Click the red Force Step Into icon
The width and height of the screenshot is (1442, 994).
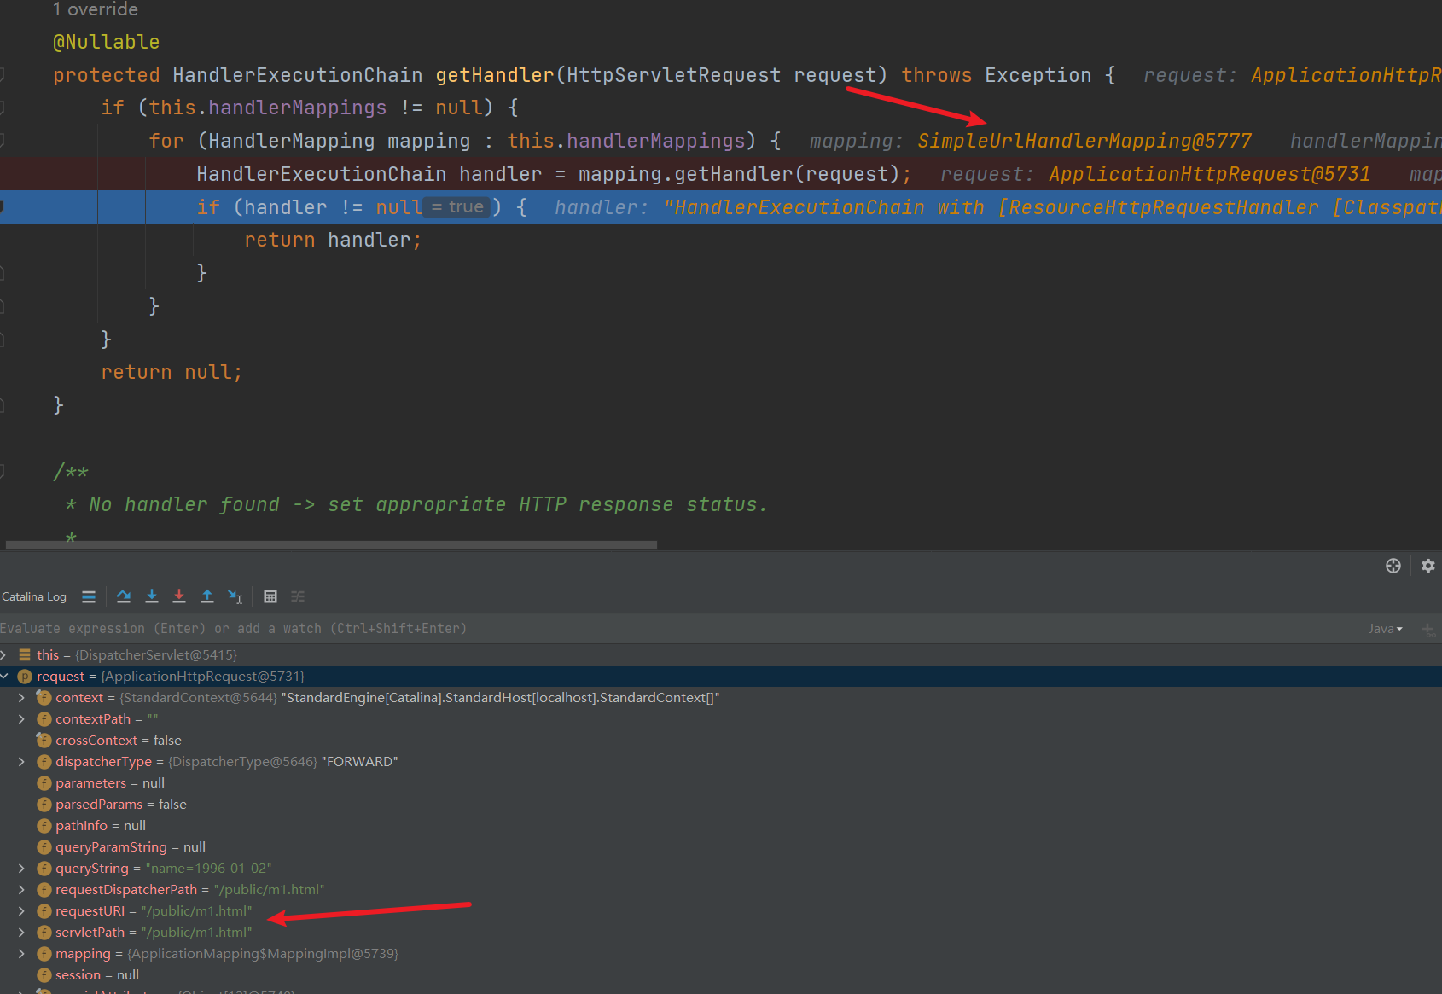point(179,596)
